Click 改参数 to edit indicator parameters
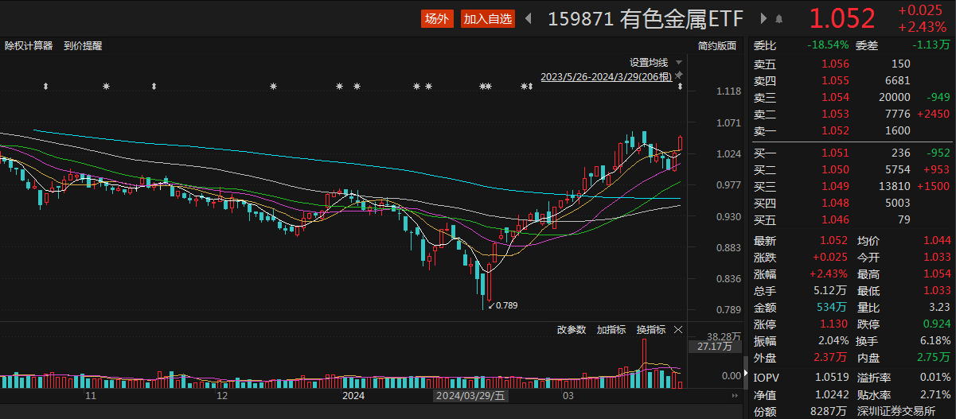Viewport: 956px width, 419px height. pos(571,329)
